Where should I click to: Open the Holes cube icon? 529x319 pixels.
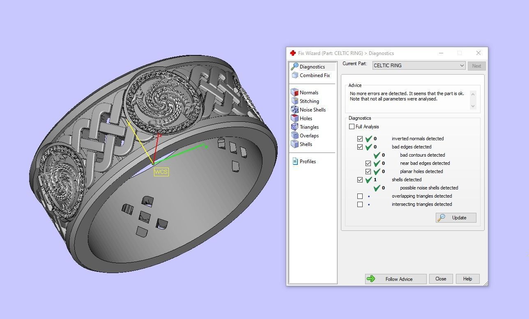point(294,118)
